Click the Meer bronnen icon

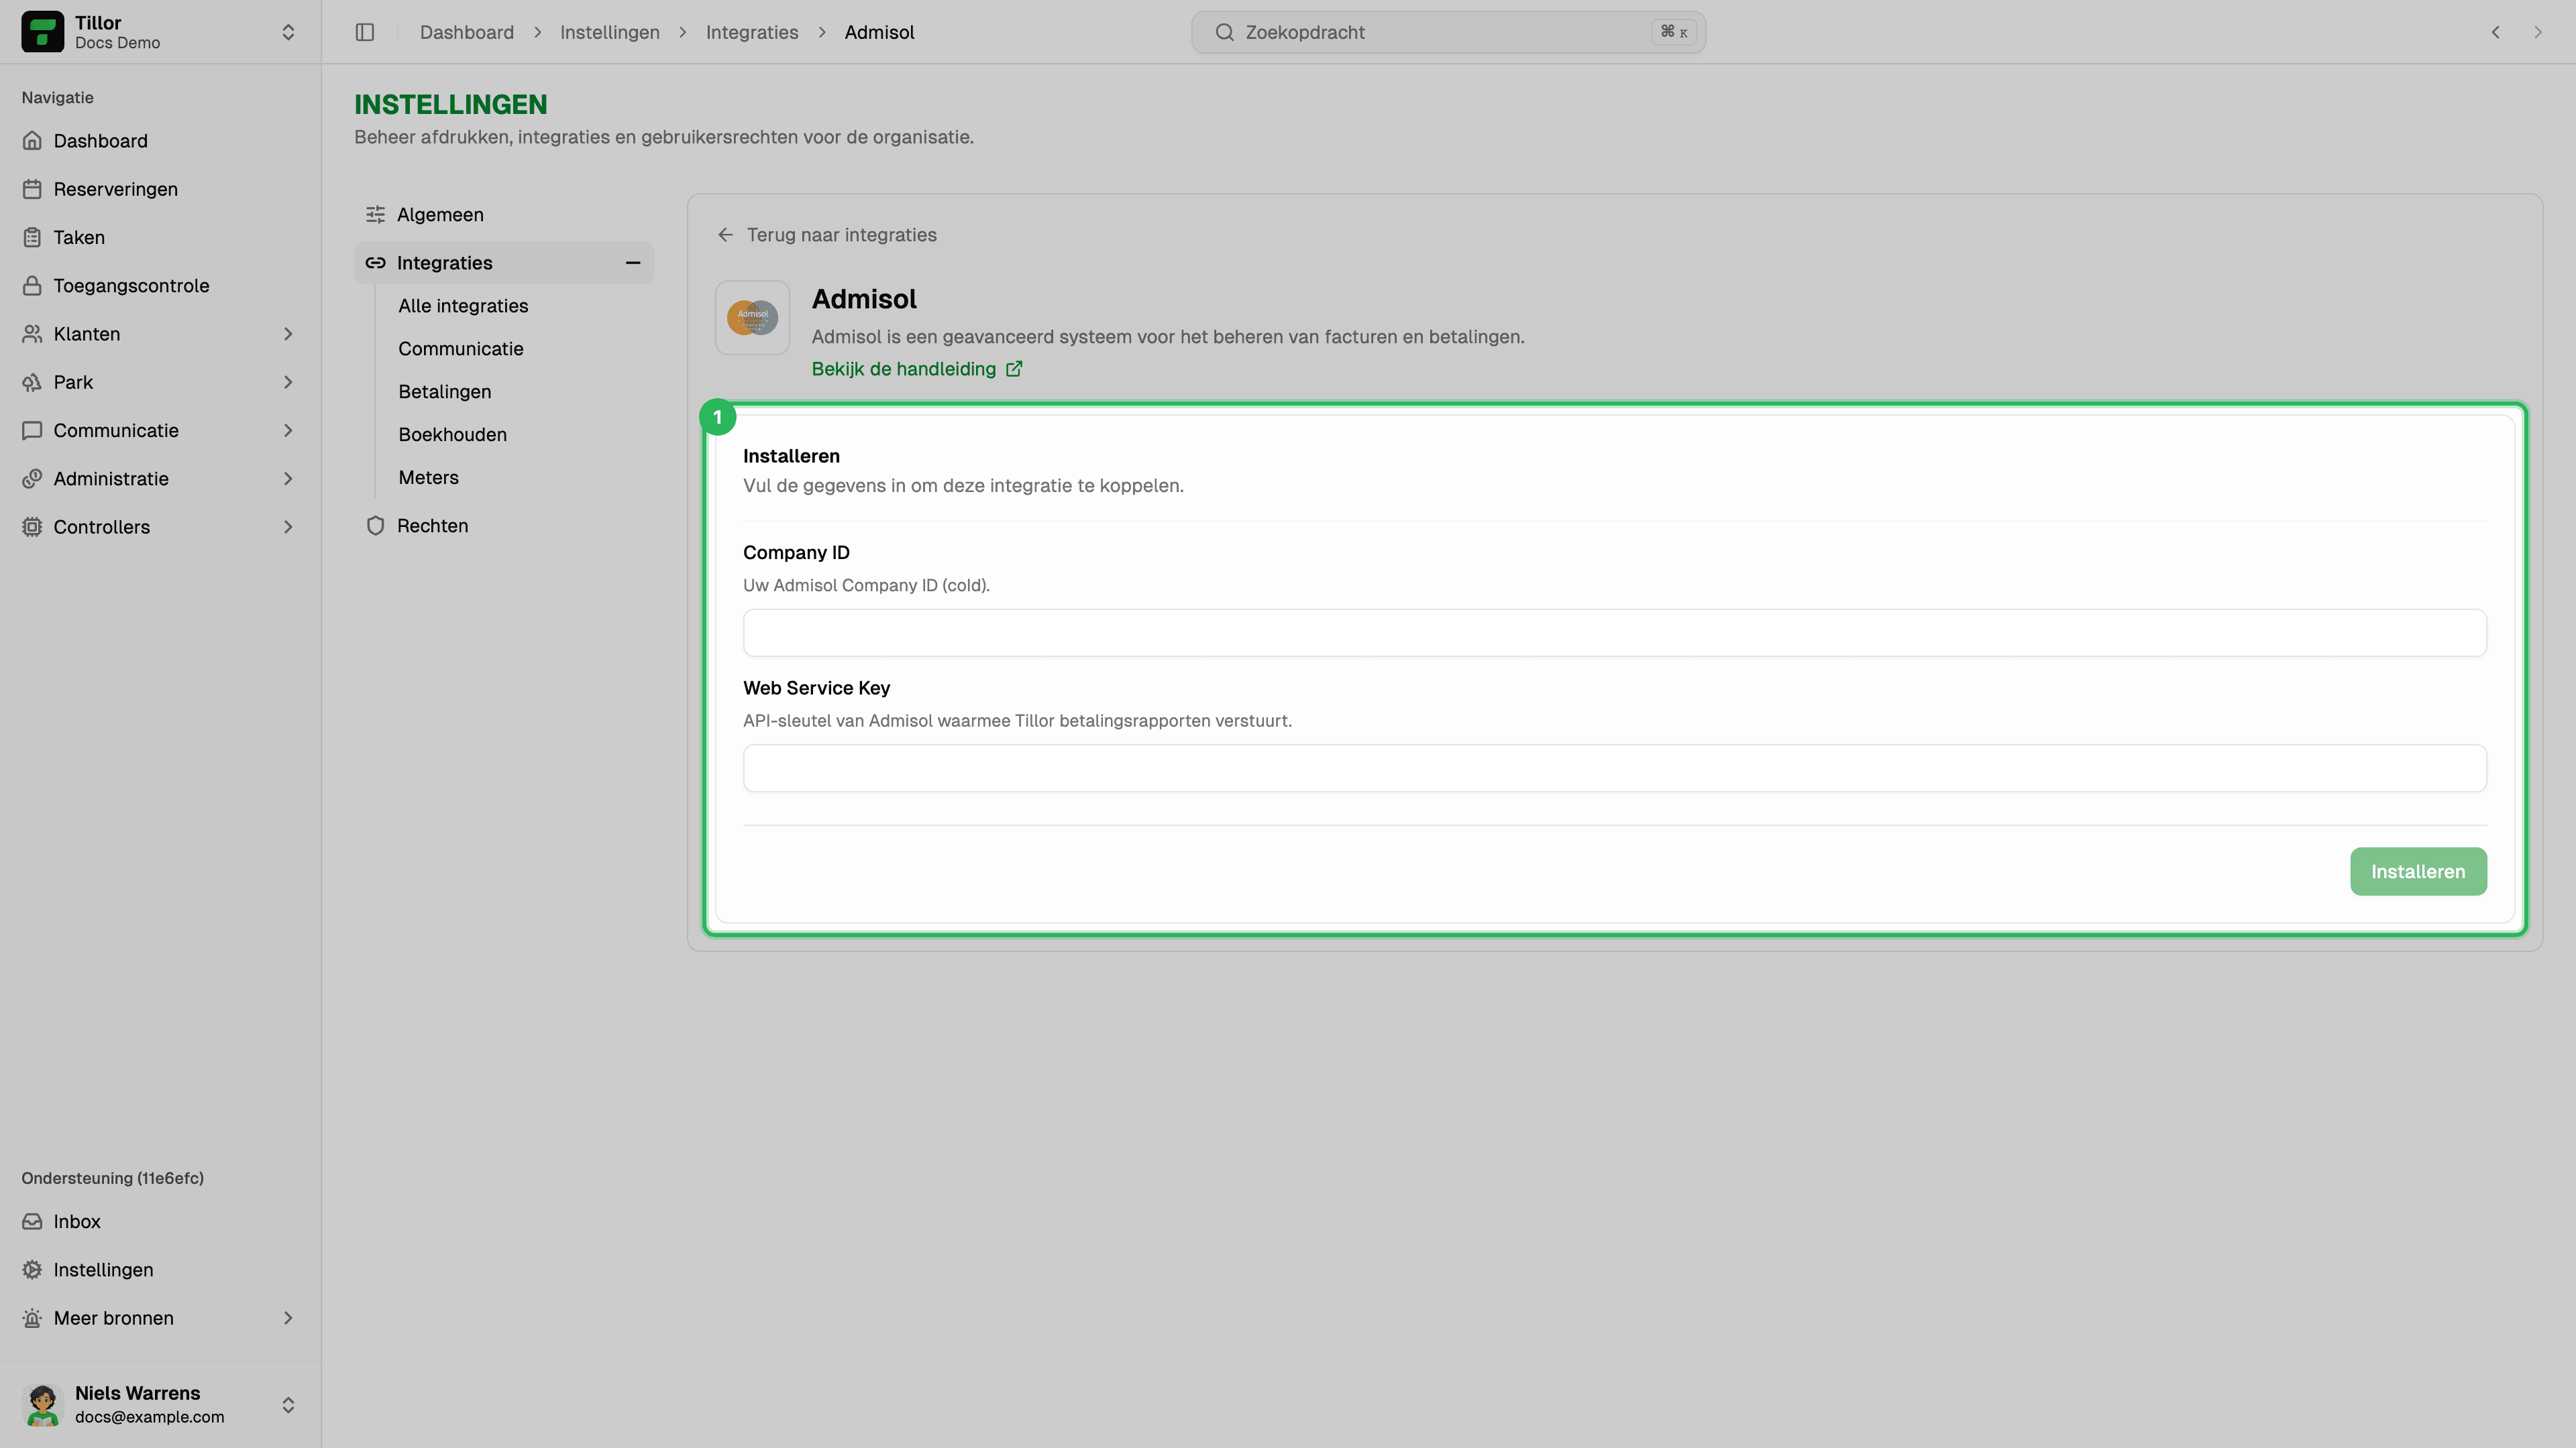pyautogui.click(x=32, y=1318)
